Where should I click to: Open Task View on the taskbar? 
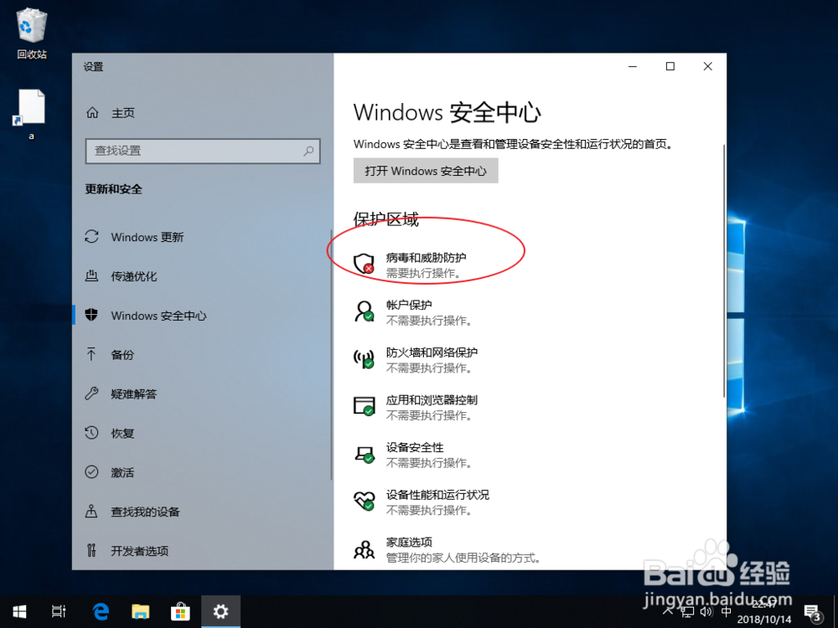pos(59,611)
